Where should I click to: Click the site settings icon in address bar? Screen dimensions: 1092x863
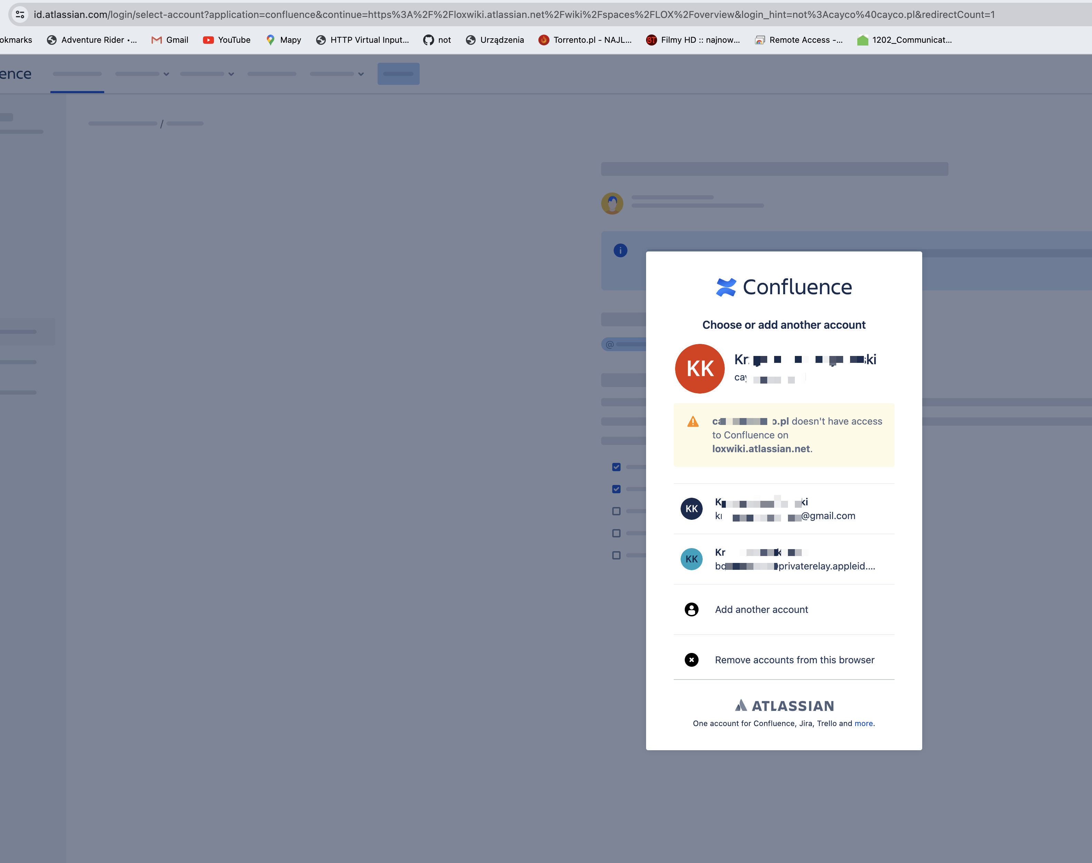pyautogui.click(x=20, y=14)
